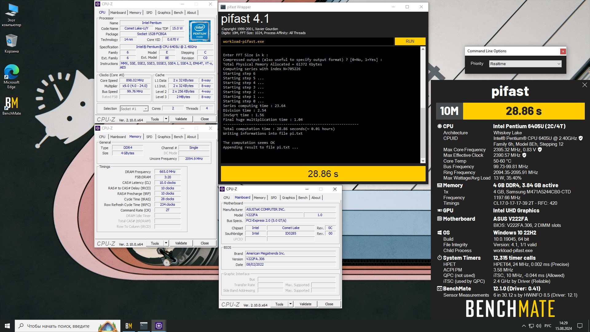Viewport: 590px width, 332px height.
Task: Click the Multiplier x9.0 (4.0 - 24.0) value
Action: pos(135,86)
